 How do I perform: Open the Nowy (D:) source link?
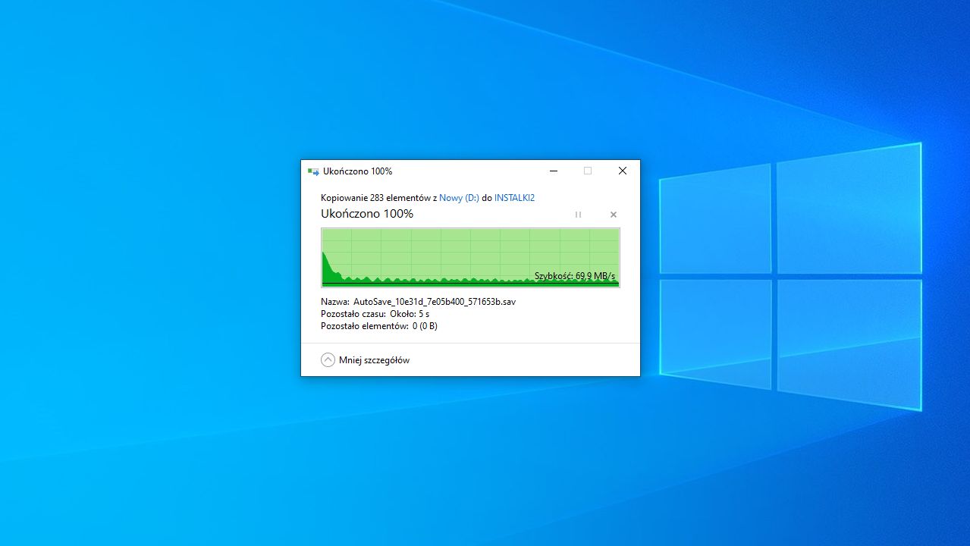click(458, 197)
